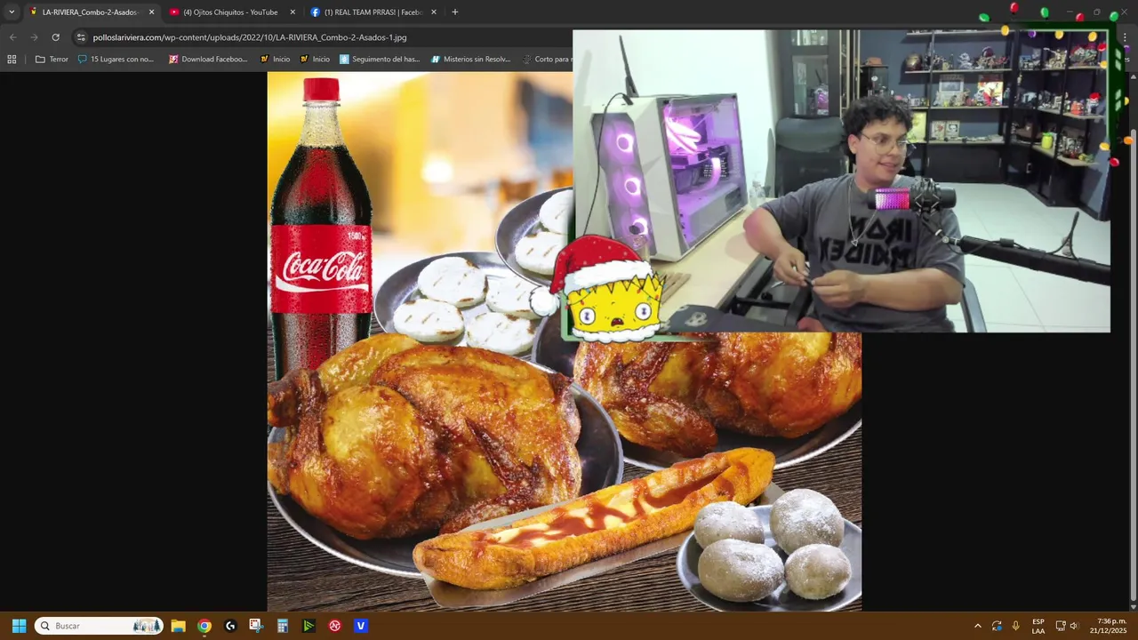Switch to the Ojitos Chiquitos YouTube tab
This screenshot has width=1138, height=640.
(230, 12)
